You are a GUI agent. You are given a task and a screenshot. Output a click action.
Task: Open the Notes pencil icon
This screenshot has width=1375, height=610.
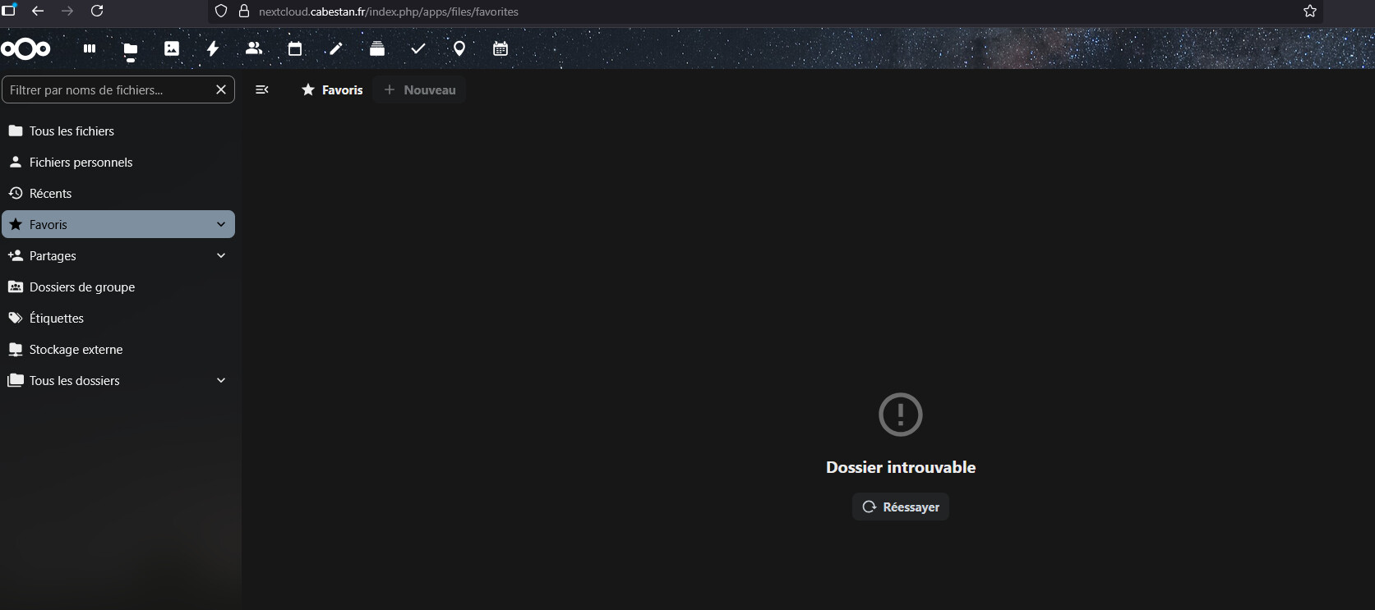pyautogui.click(x=336, y=48)
